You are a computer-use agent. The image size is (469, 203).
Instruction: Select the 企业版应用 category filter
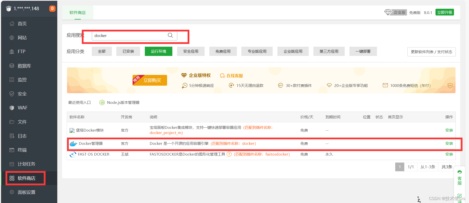[293, 51]
